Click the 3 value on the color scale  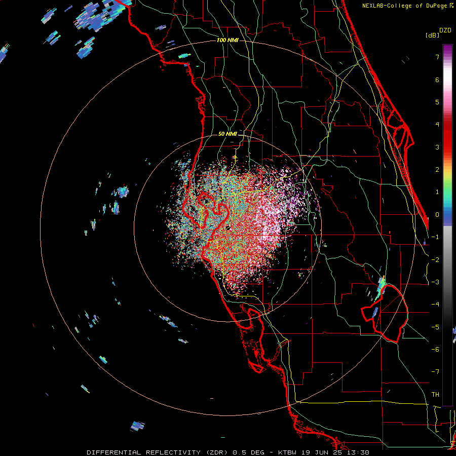[437, 147]
